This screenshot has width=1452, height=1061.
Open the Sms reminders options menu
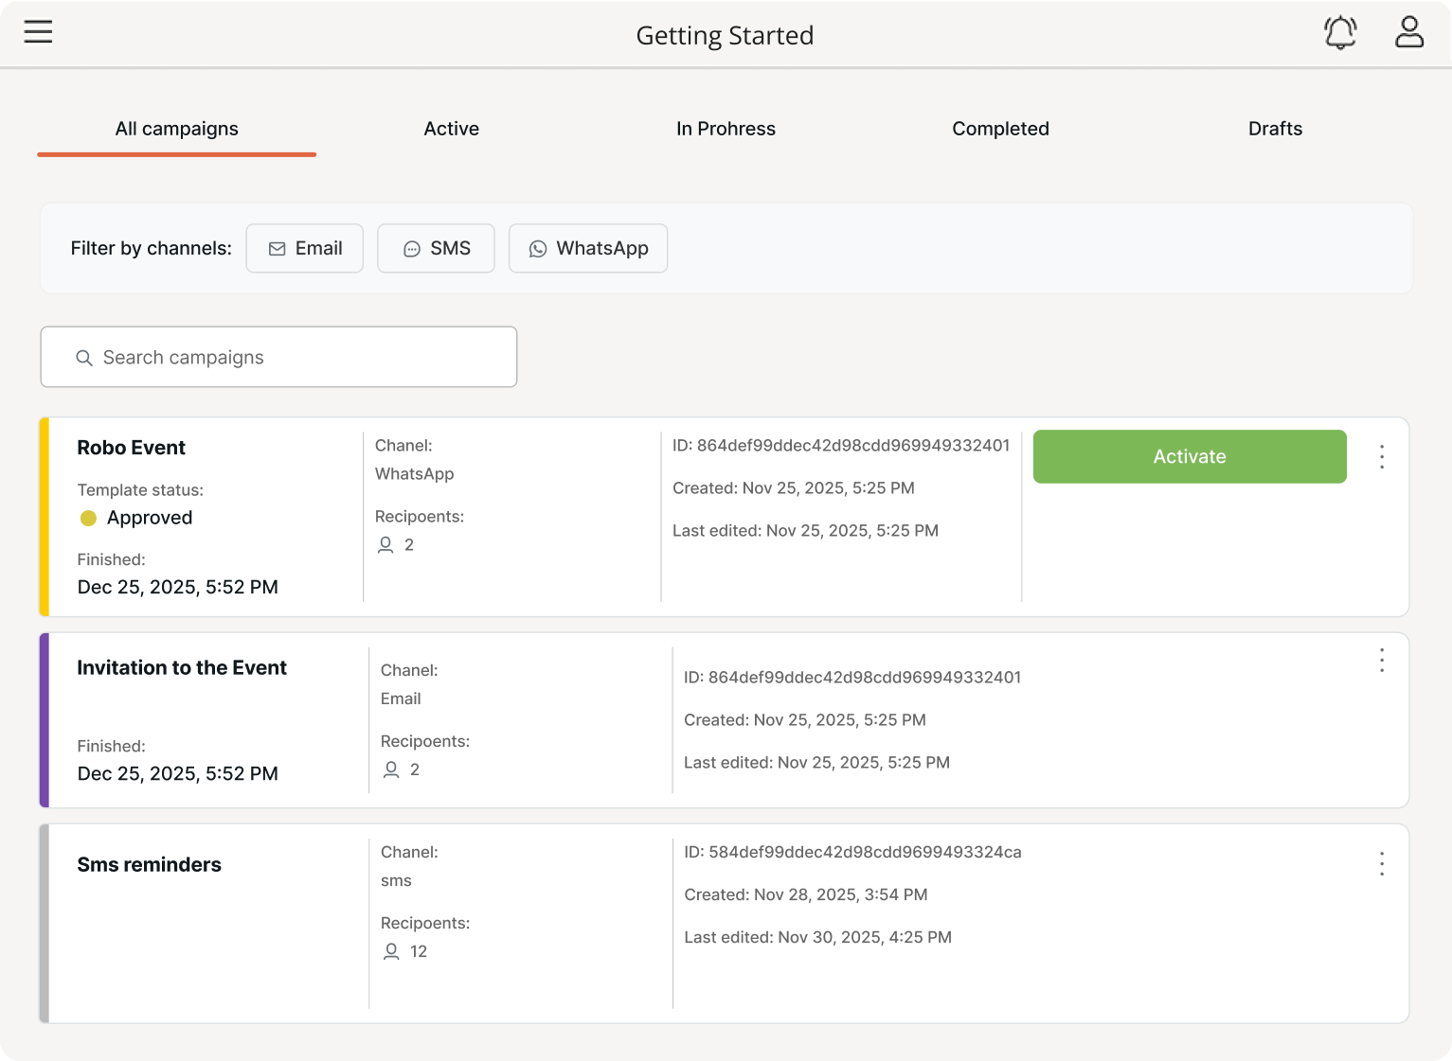pos(1381,863)
